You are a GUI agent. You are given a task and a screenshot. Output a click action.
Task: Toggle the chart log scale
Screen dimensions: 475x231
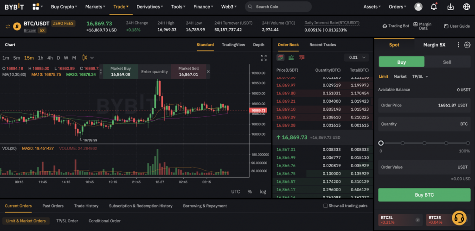(263, 192)
